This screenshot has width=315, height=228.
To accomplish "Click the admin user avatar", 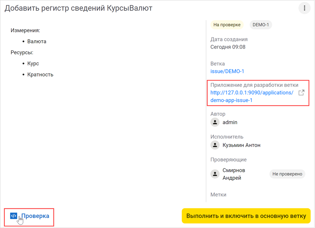I will pyautogui.click(x=215, y=122).
